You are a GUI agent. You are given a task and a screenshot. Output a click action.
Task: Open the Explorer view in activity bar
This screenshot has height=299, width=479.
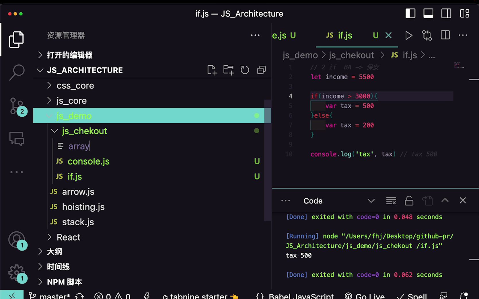pyautogui.click(x=16, y=40)
